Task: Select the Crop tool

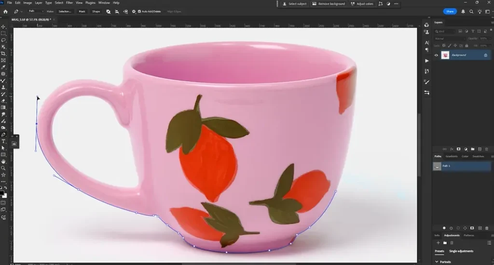Action: pos(3,53)
